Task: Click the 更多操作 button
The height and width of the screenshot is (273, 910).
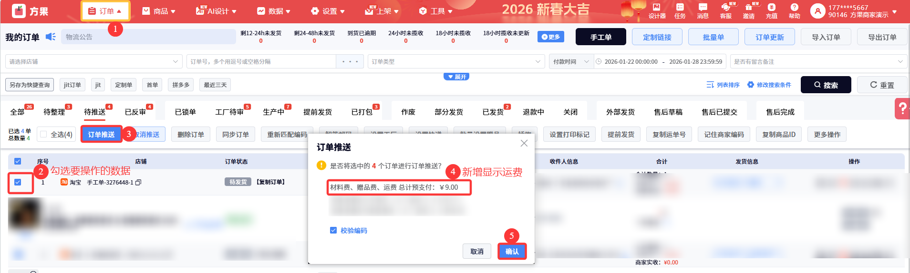Action: [x=827, y=135]
